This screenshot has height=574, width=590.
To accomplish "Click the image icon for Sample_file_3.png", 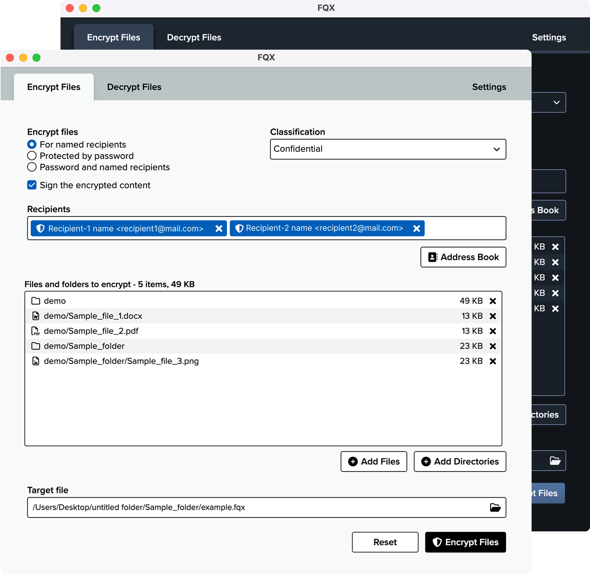I will point(36,361).
